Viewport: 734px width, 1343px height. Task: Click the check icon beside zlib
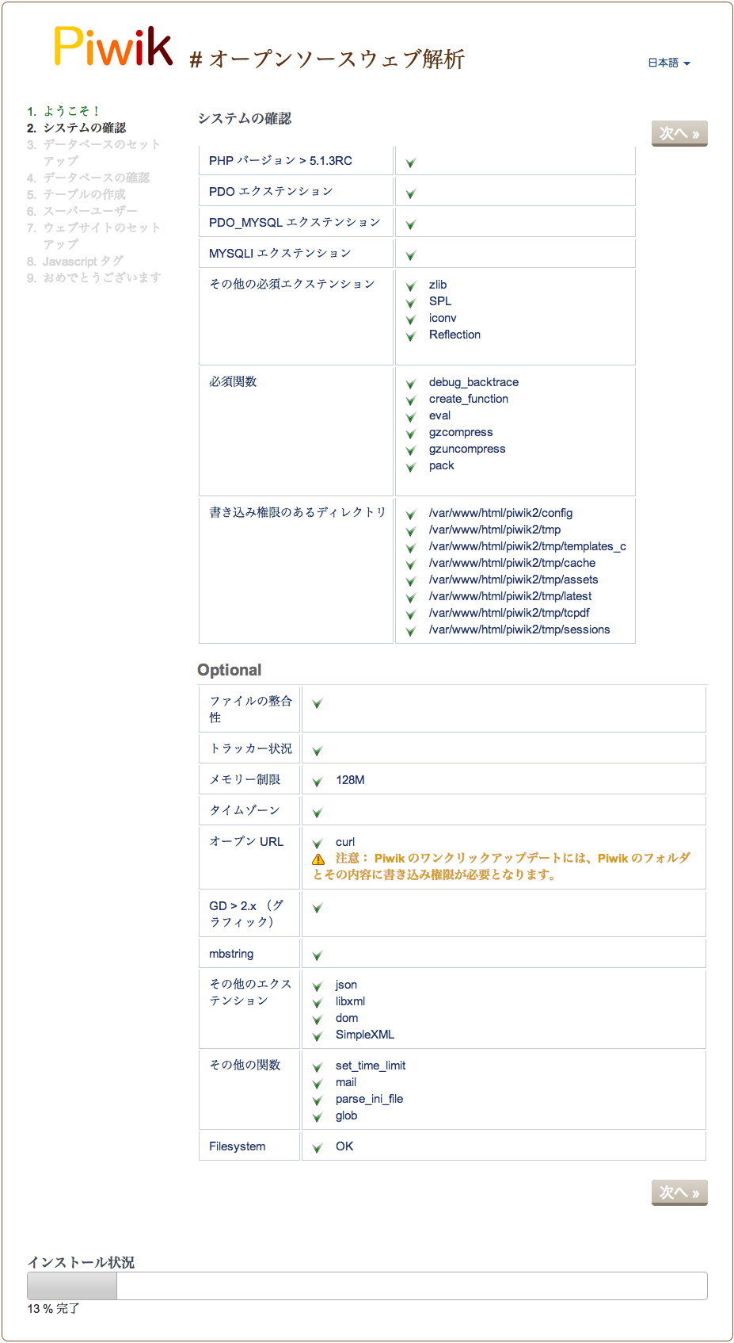click(x=411, y=286)
